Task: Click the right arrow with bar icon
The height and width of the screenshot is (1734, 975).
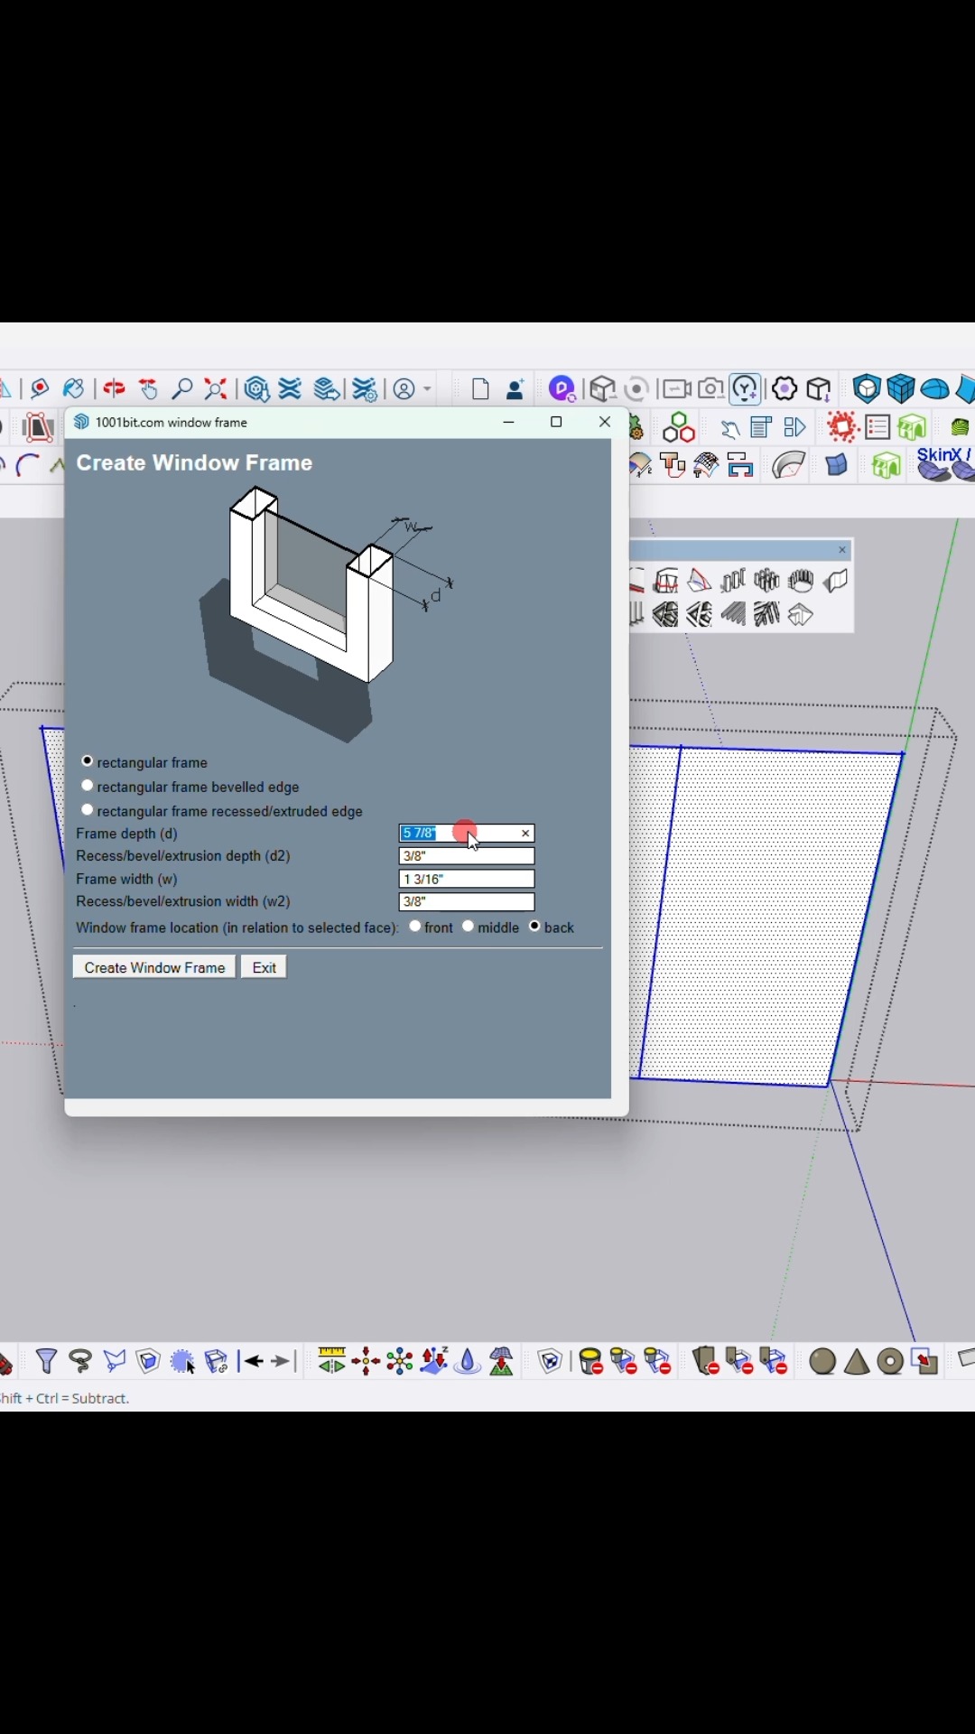Action: point(283,1362)
